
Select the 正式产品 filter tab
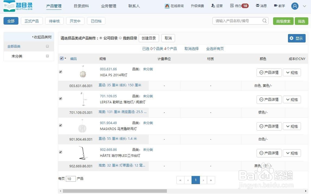point(32,21)
